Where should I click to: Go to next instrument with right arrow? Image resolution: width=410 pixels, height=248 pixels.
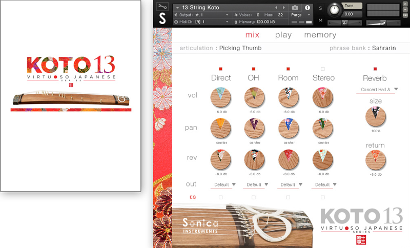pos(284,8)
